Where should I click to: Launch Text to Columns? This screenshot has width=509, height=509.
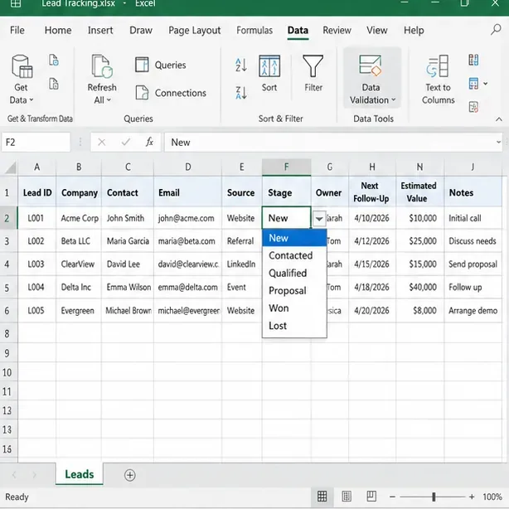coord(438,79)
